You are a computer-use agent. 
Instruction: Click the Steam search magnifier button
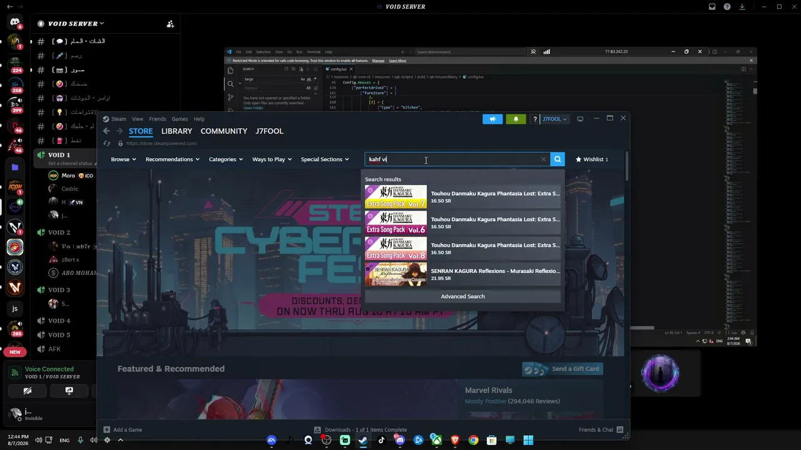[x=558, y=159]
